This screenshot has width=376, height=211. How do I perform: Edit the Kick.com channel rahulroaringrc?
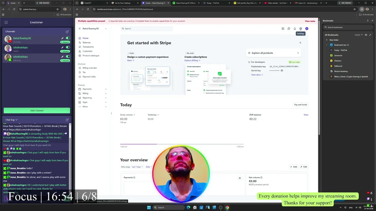click(x=62, y=57)
